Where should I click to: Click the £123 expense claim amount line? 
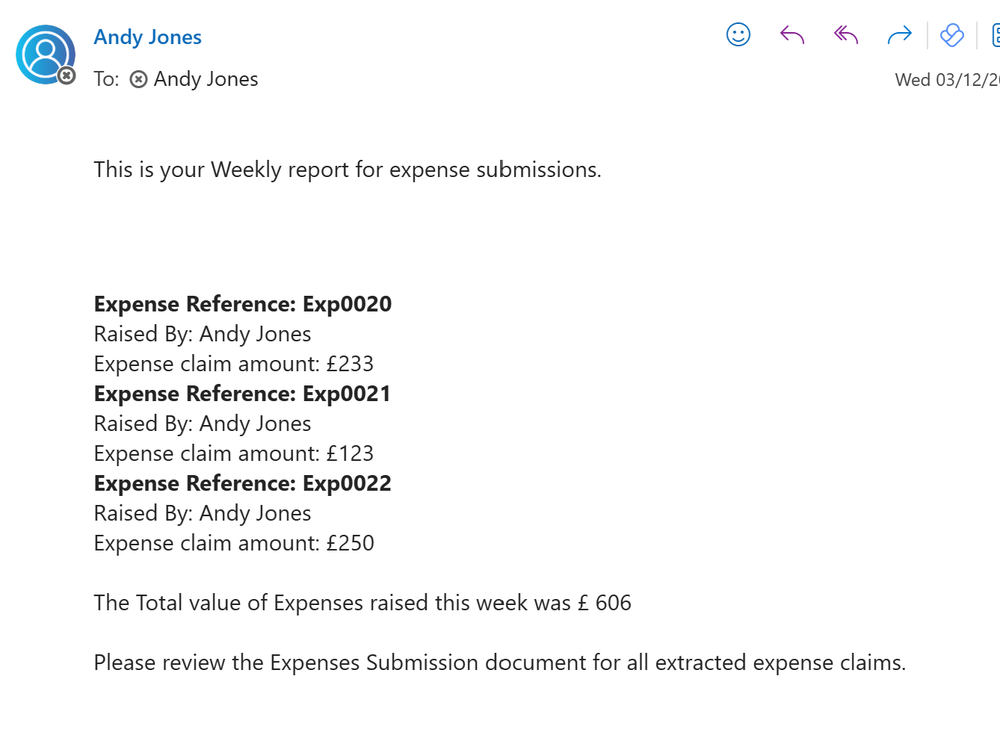(233, 453)
